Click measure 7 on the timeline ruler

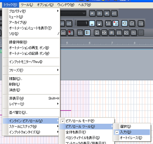click(x=112, y=43)
